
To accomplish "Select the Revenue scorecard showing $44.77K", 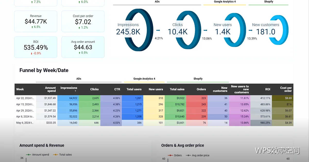I will coord(36,21).
